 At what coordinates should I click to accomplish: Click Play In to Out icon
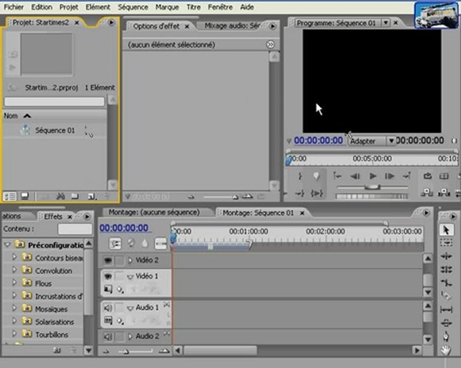(317, 193)
